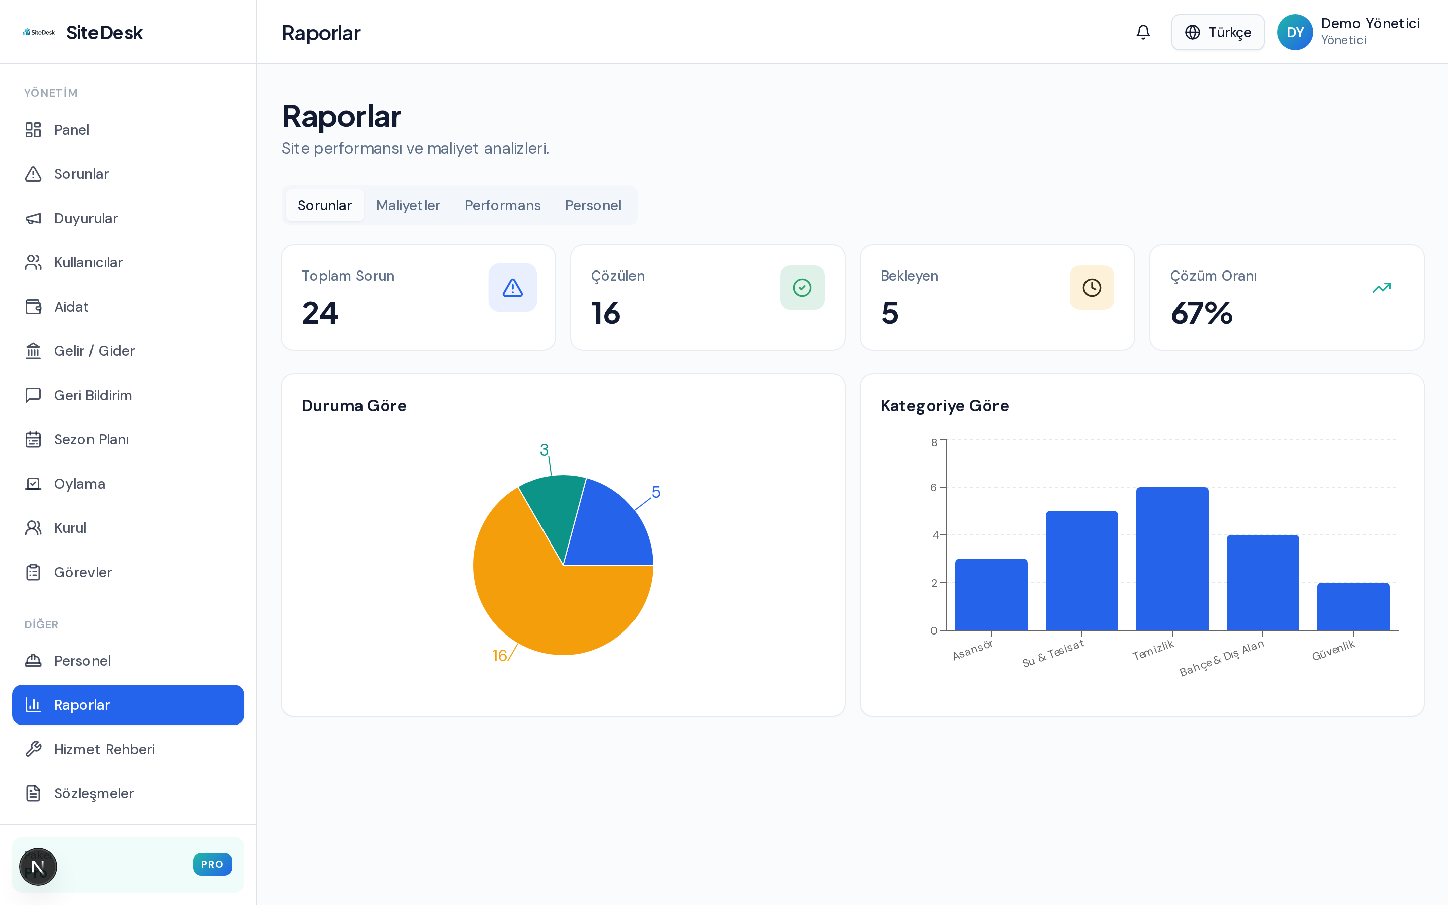Open the notifications bell
Viewport: 1448px width, 905px height.
pos(1143,32)
